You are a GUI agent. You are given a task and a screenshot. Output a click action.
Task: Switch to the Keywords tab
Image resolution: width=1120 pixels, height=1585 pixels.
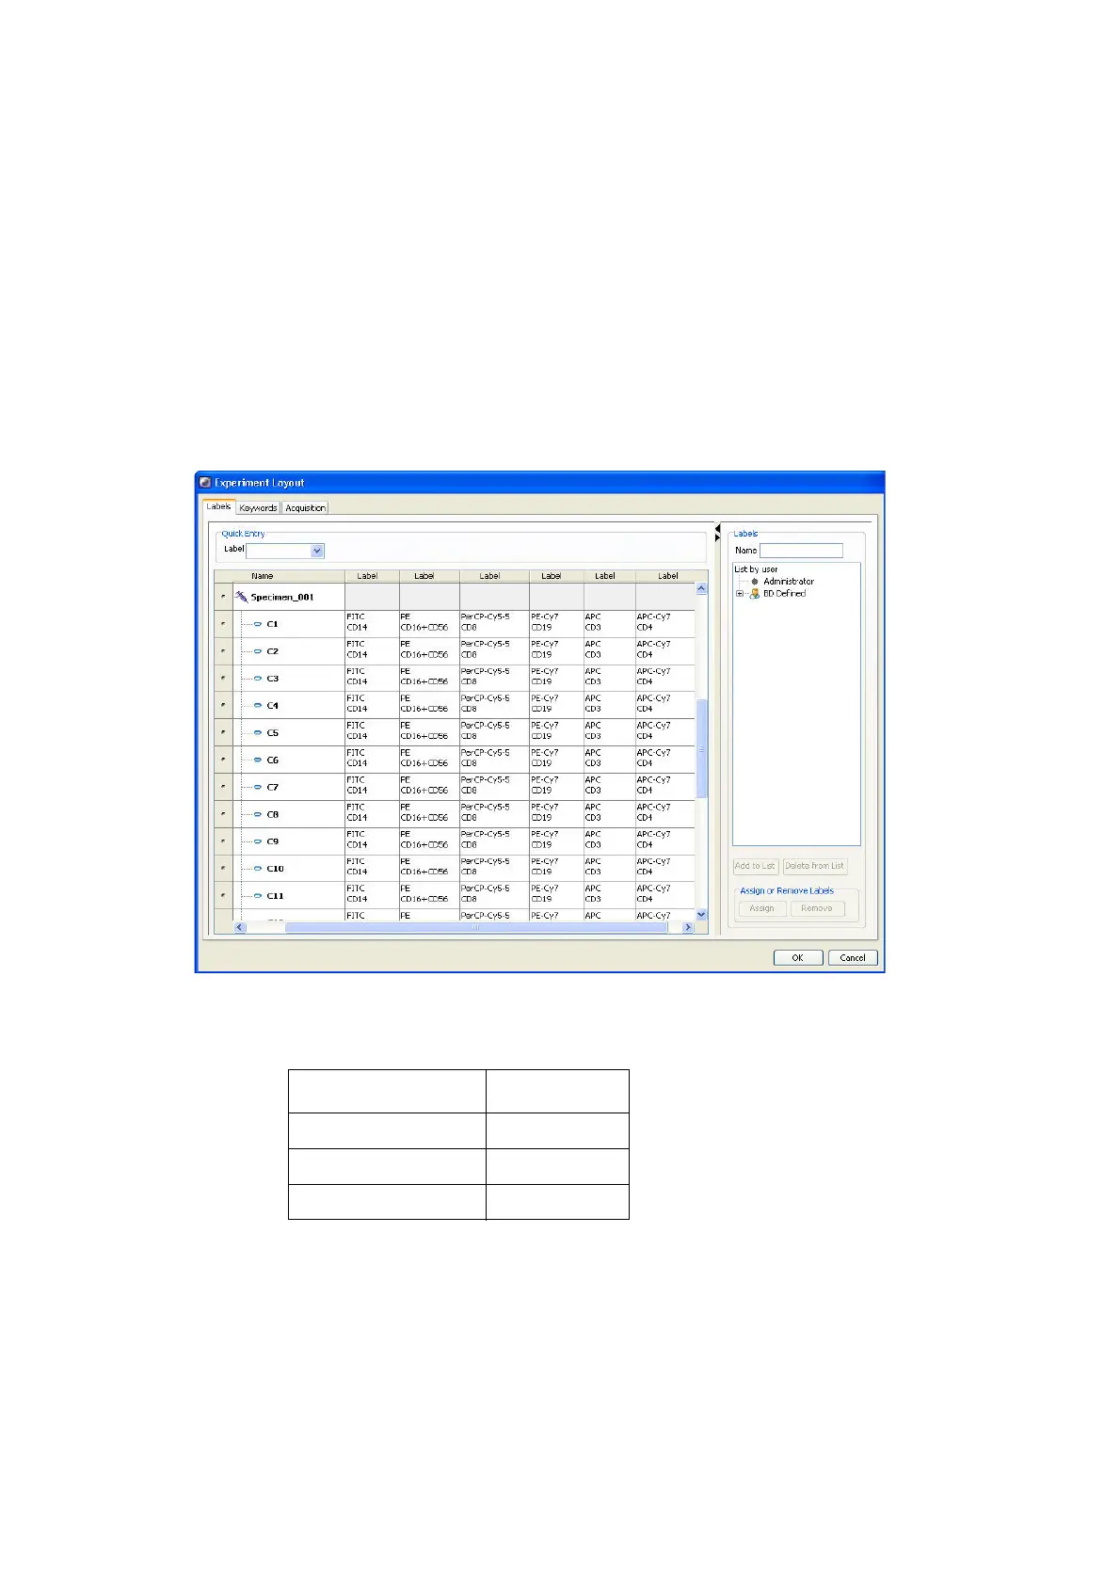pos(258,507)
